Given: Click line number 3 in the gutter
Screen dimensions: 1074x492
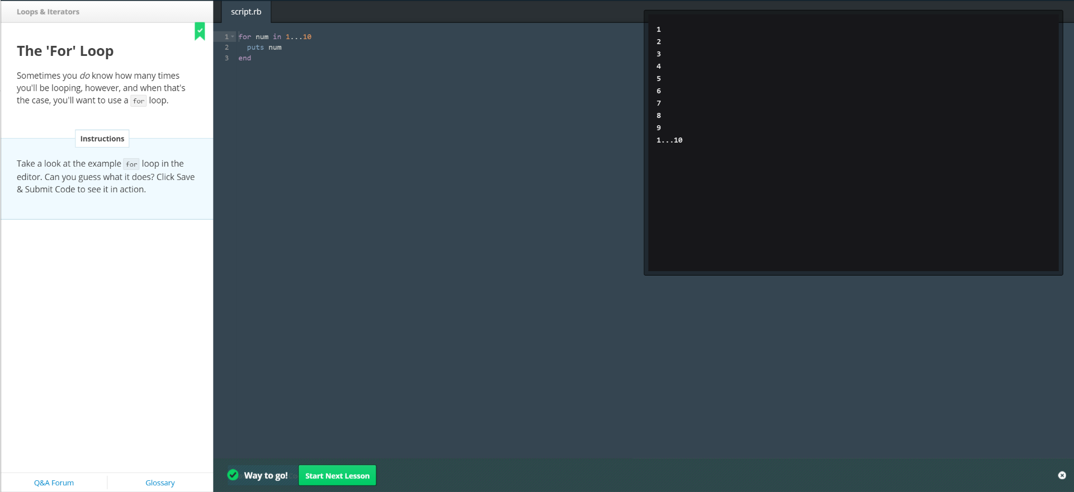Looking at the screenshot, I should (x=226, y=58).
